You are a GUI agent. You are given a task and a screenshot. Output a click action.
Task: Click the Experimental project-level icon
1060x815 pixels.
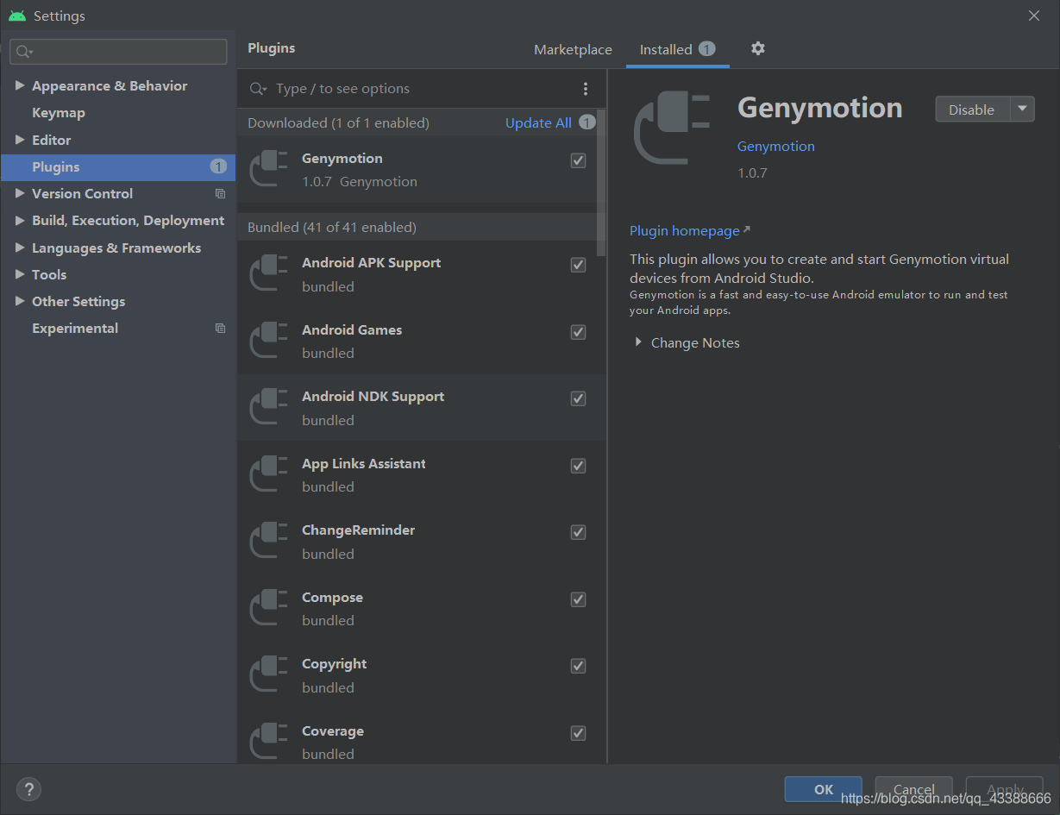tap(220, 329)
